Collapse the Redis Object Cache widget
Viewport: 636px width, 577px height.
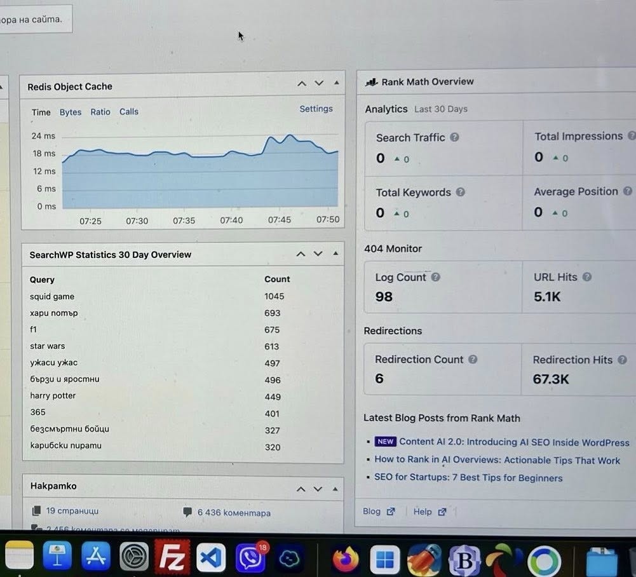[x=336, y=83]
